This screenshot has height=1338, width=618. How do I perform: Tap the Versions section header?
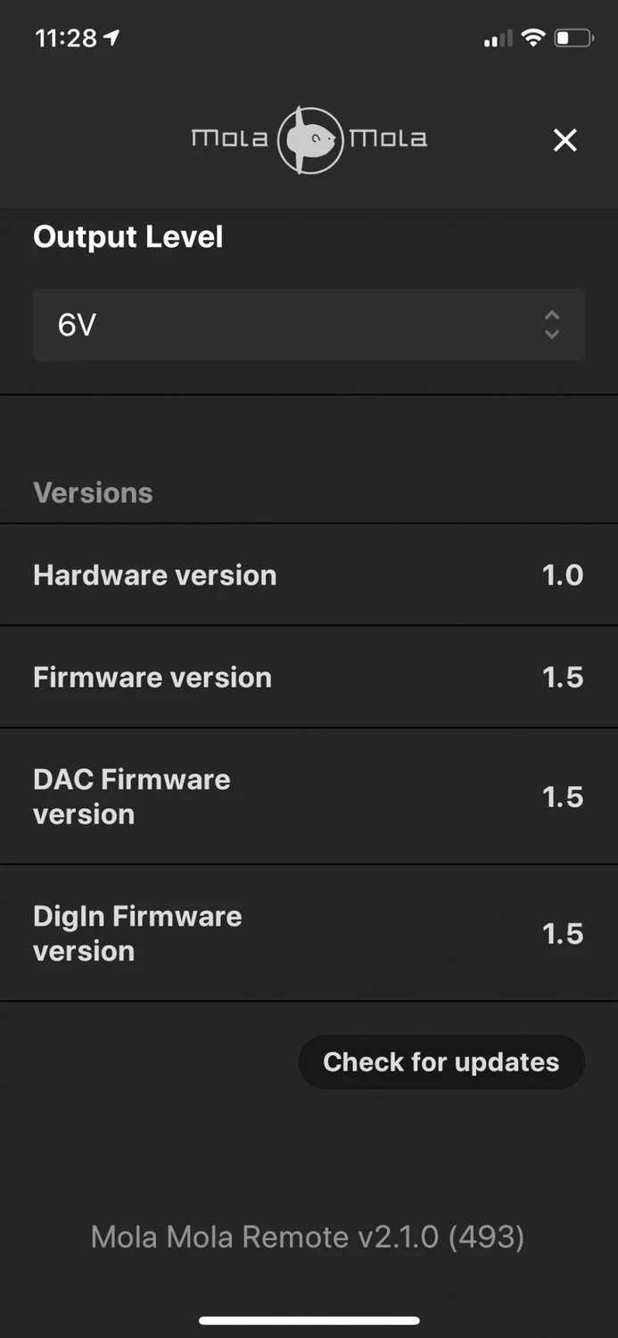pyautogui.click(x=93, y=492)
